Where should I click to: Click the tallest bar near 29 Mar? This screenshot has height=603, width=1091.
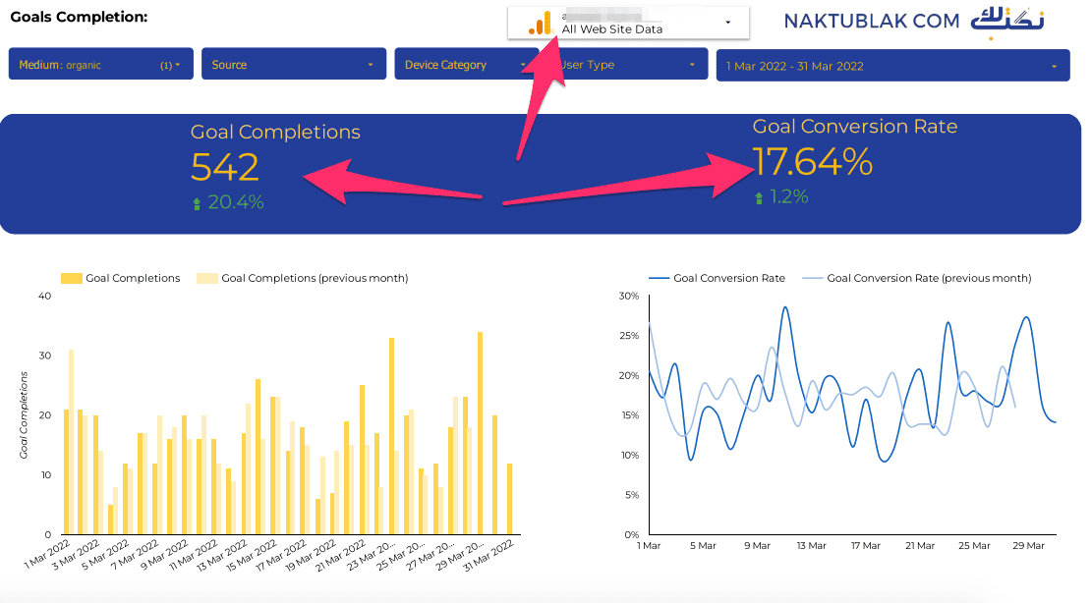[480, 432]
